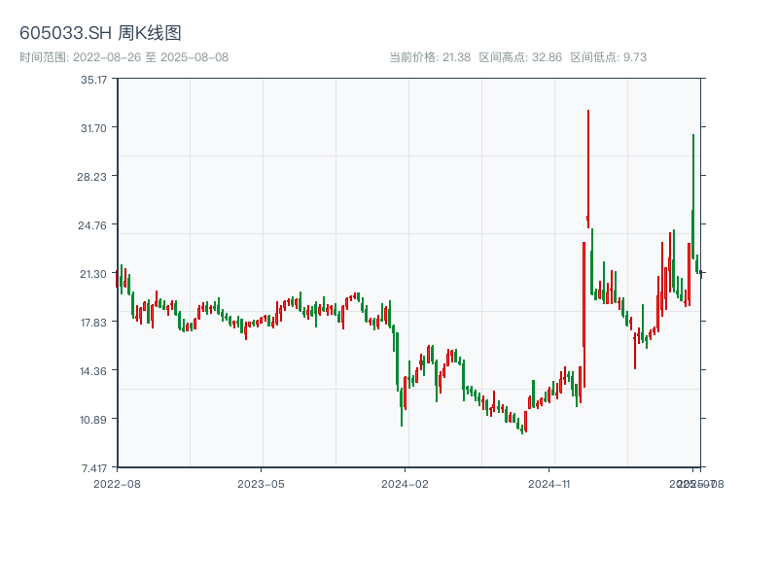Select the 当前价格 21.38 label
The height and width of the screenshot is (583, 778).
pyautogui.click(x=430, y=57)
